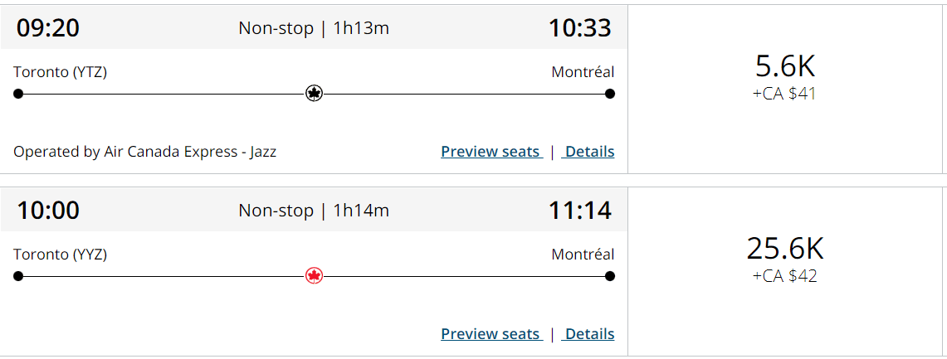This screenshot has width=947, height=359.
Task: Click the 11:14 arrival time
Action: coord(579,211)
